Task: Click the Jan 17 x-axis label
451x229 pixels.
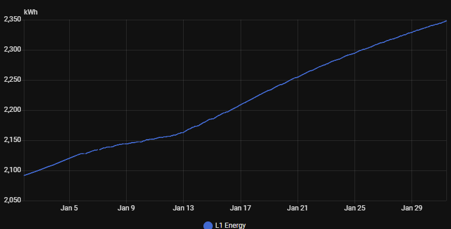Action: (x=241, y=208)
